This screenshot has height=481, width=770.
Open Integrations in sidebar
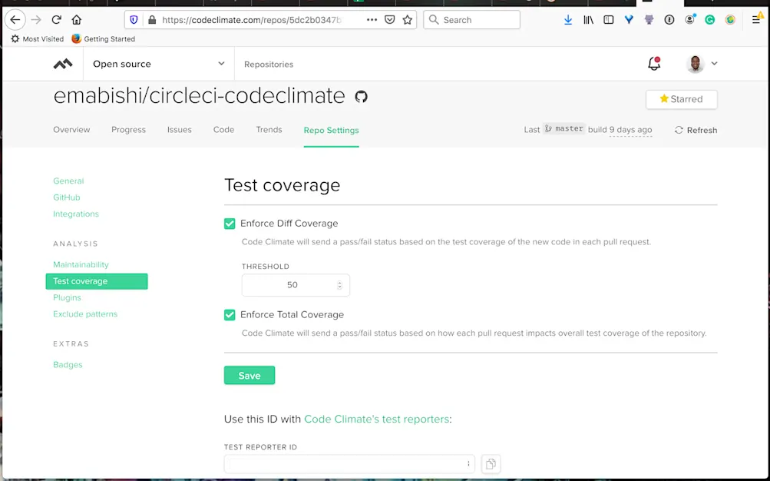coord(76,214)
